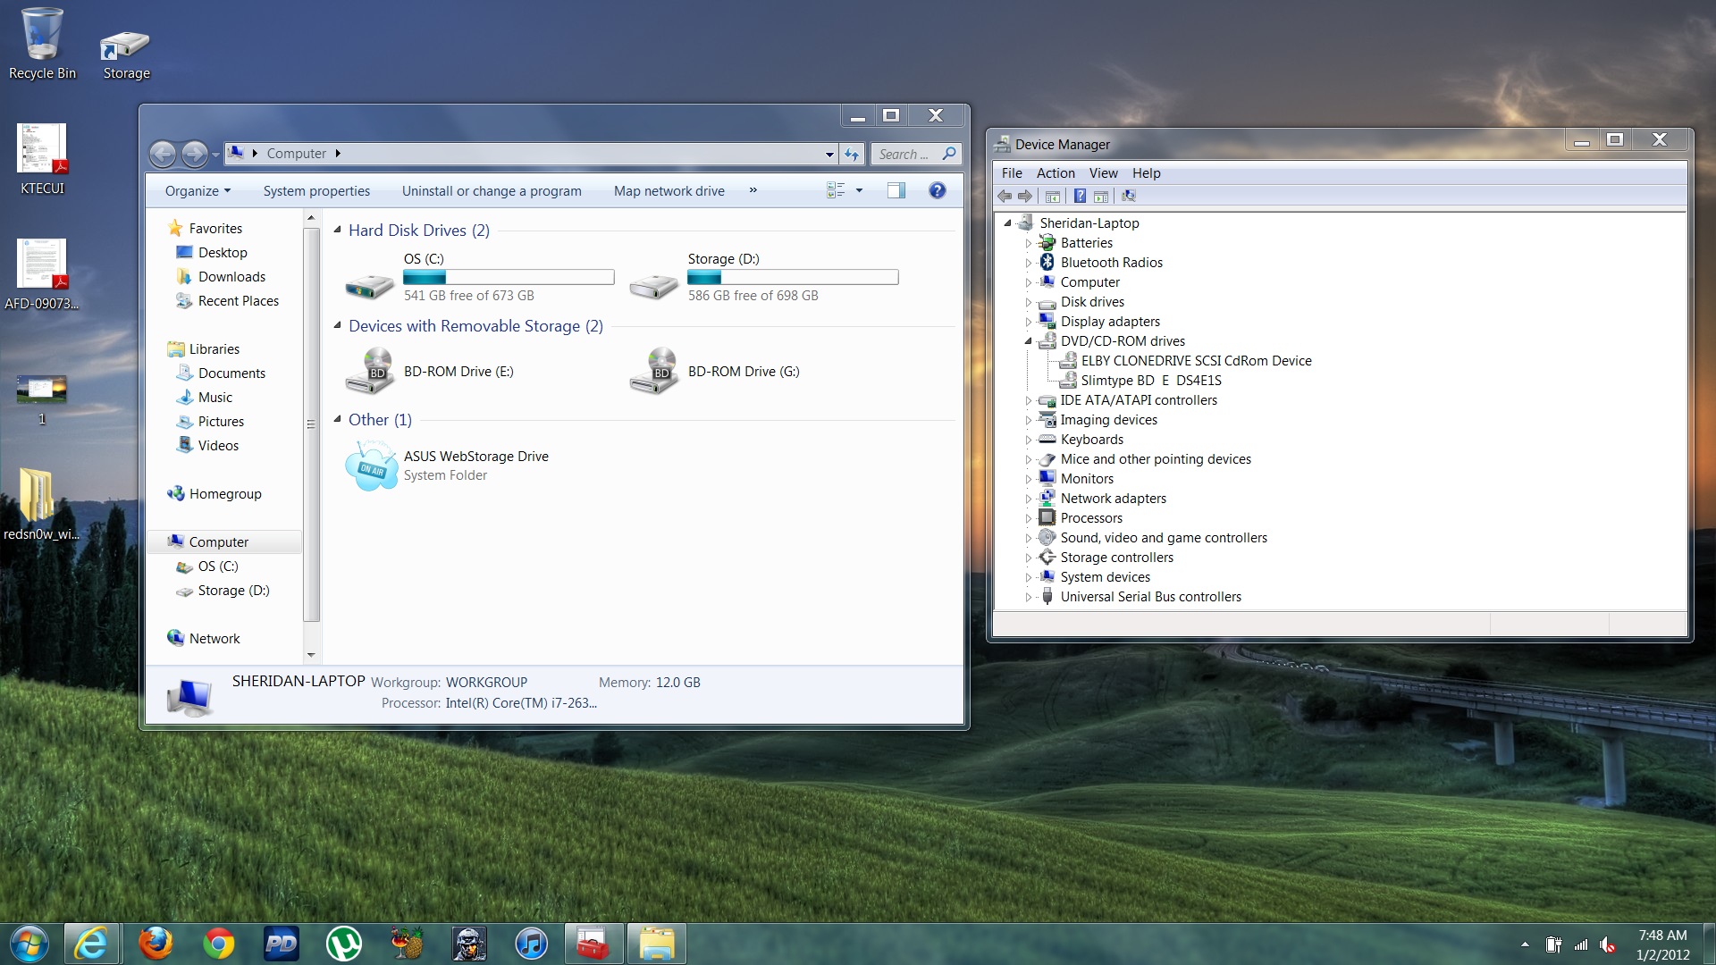This screenshot has height=965, width=1716.
Task: Launch uTorrent from the taskbar
Action: (x=343, y=944)
